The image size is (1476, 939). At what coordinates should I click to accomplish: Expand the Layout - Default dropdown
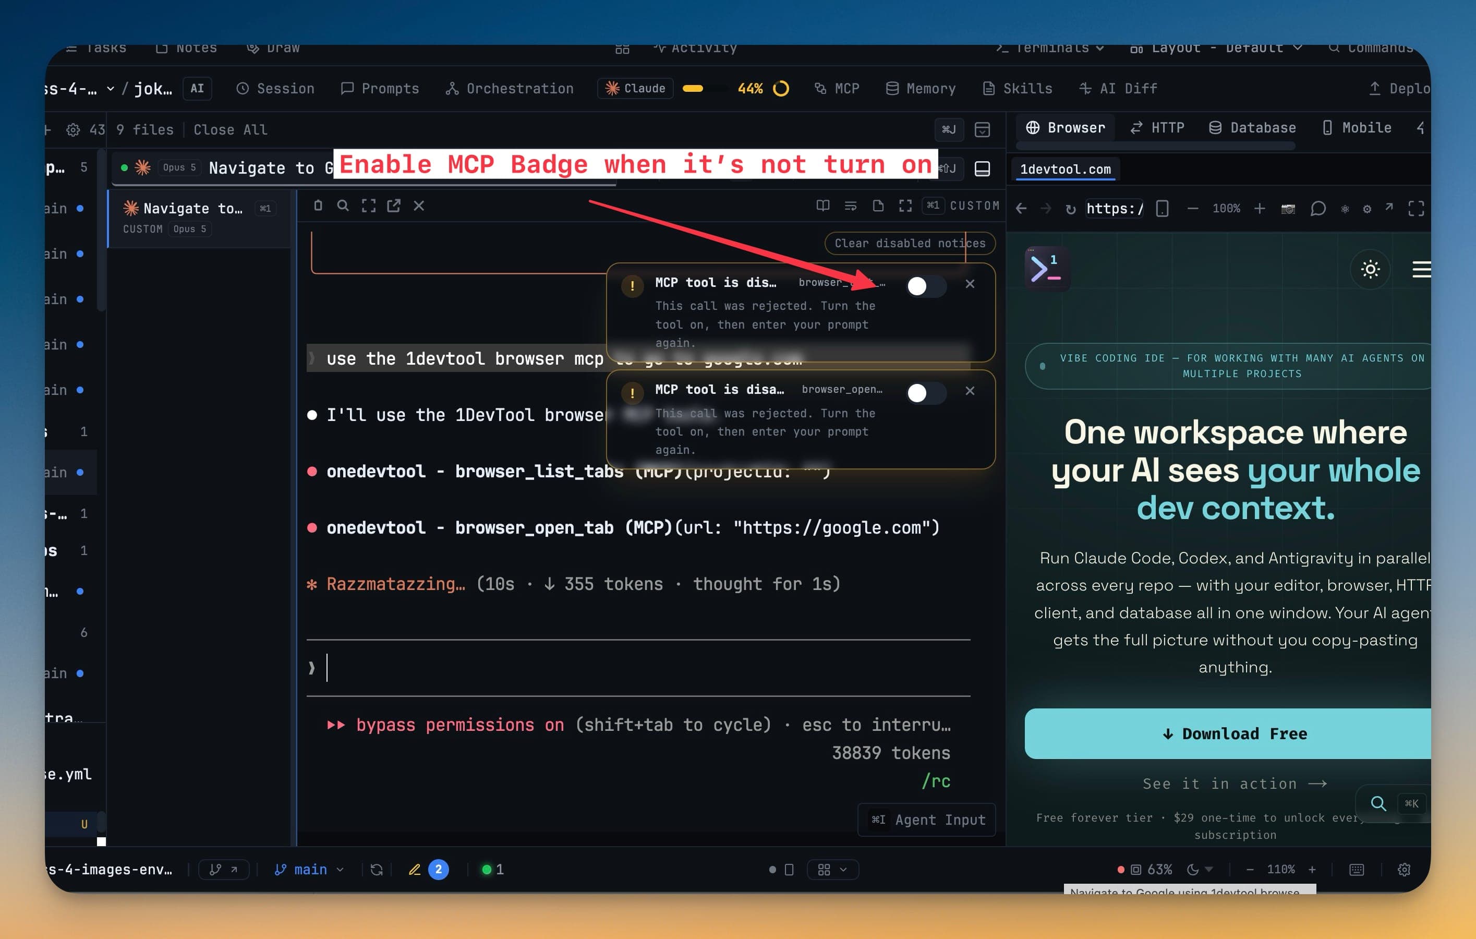point(1216,48)
